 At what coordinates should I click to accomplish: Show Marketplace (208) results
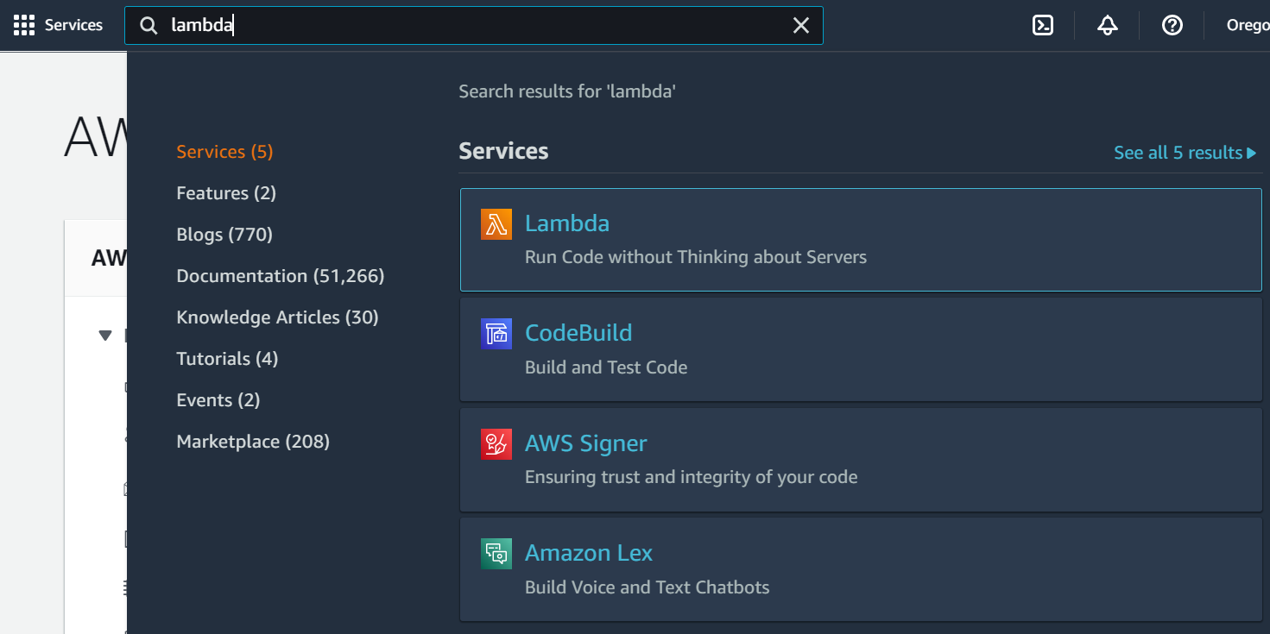coord(253,442)
